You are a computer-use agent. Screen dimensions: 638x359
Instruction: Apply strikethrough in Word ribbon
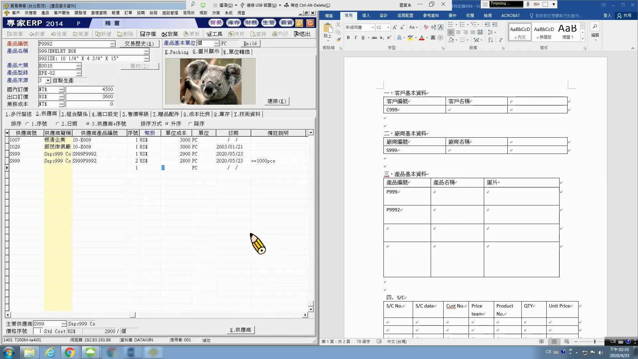374,38
